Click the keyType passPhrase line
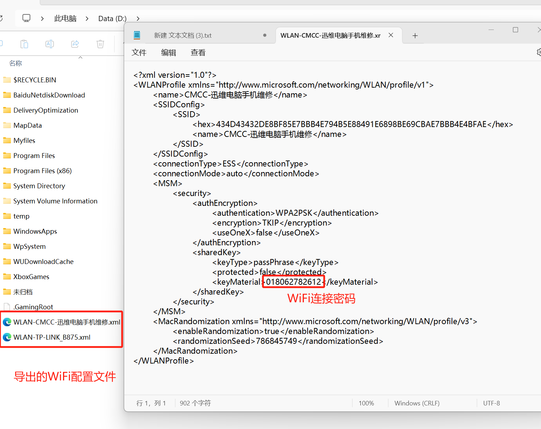 click(275, 262)
